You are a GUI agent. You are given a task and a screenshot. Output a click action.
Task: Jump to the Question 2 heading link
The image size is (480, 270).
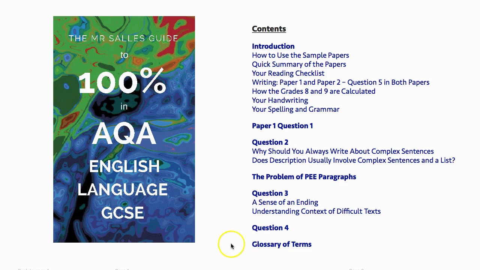coord(270,142)
